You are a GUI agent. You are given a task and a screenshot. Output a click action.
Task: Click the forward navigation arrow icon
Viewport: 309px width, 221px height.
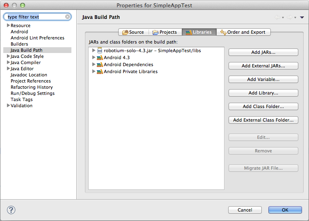click(x=289, y=17)
